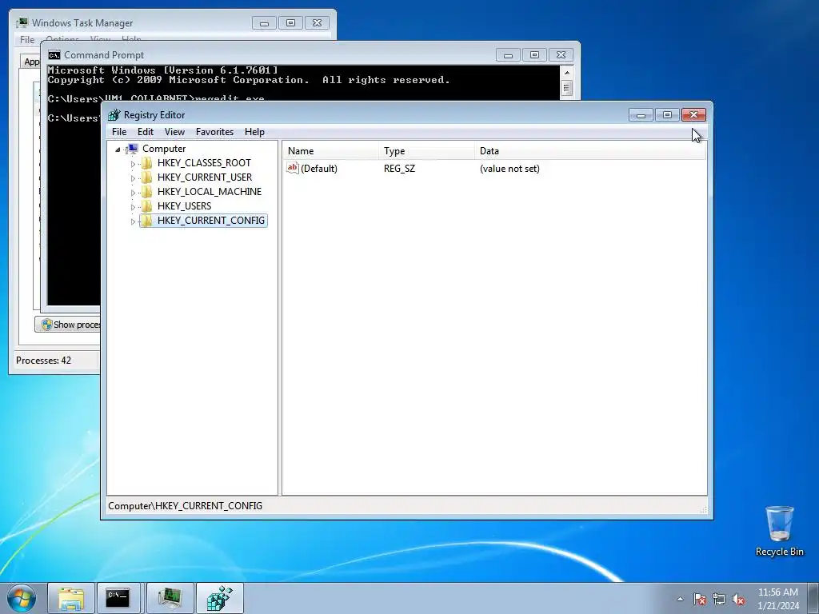Close the Command Prompt window
819x614 pixels.
pos(561,55)
